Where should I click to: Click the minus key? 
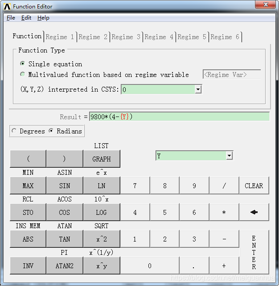pyautogui.click(x=224, y=239)
